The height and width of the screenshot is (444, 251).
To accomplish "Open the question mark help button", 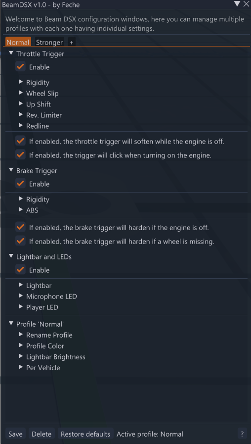I will 242,434.
